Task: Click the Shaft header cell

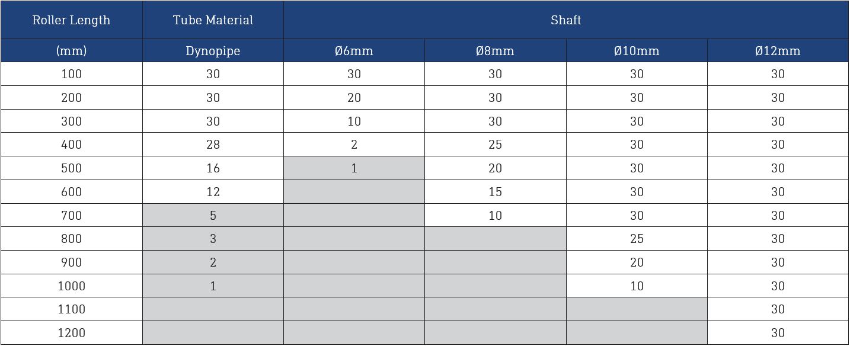Action: (566, 20)
